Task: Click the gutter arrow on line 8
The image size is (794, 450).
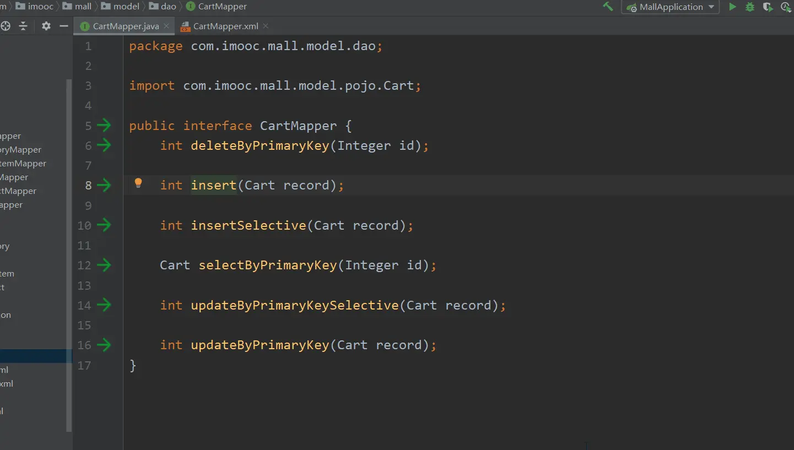Action: click(x=104, y=186)
